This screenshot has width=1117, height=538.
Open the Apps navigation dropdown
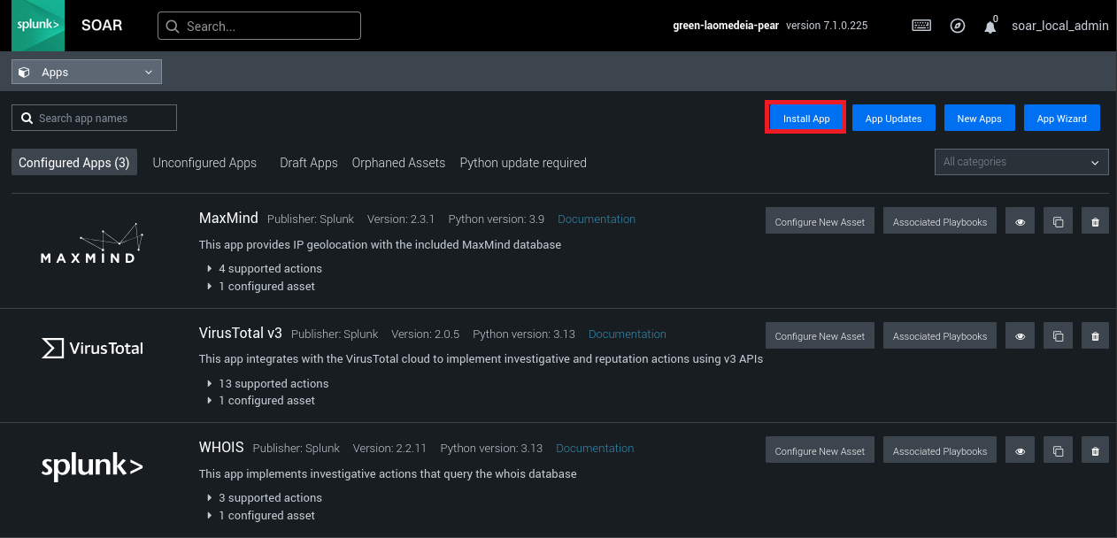(x=87, y=73)
